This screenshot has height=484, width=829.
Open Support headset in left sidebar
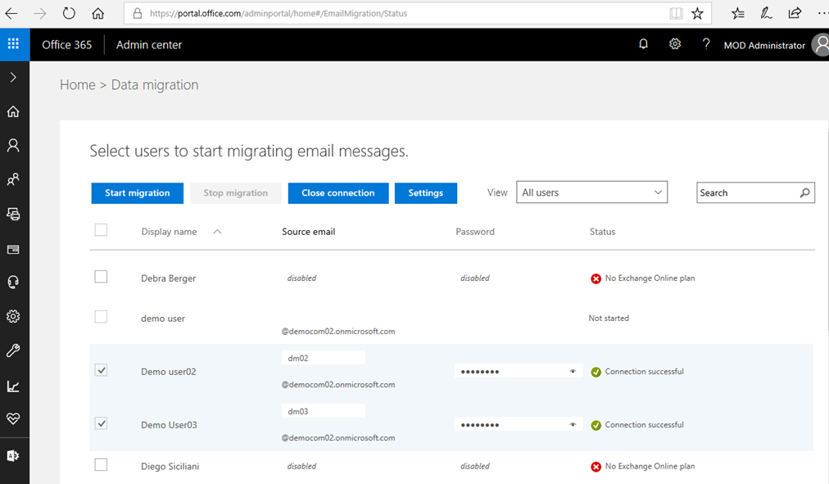13,283
